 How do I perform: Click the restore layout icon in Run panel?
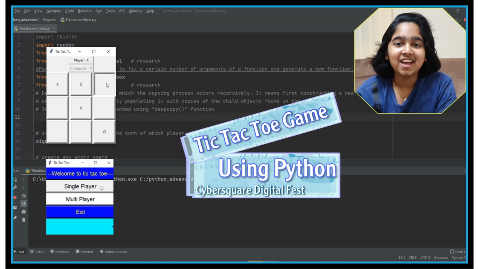pos(15,208)
